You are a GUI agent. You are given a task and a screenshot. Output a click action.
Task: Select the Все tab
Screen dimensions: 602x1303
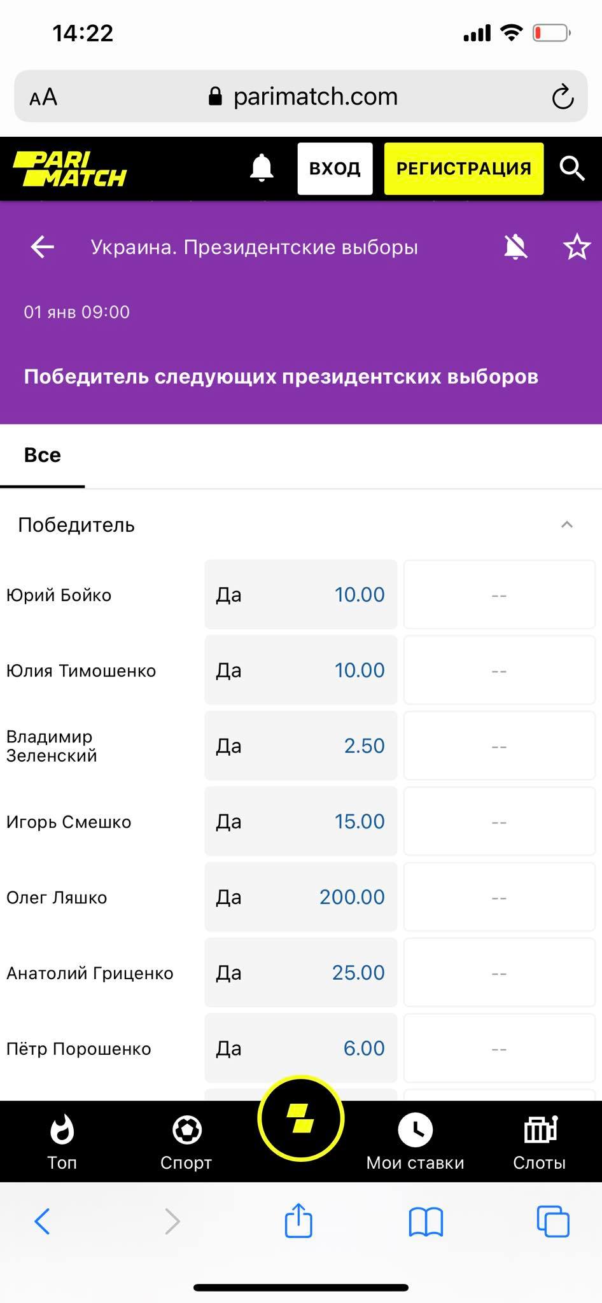click(x=43, y=455)
